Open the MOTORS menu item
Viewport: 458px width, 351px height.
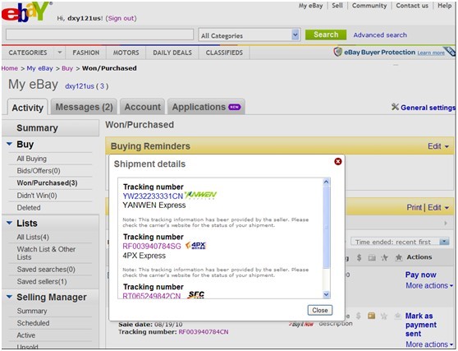point(126,53)
